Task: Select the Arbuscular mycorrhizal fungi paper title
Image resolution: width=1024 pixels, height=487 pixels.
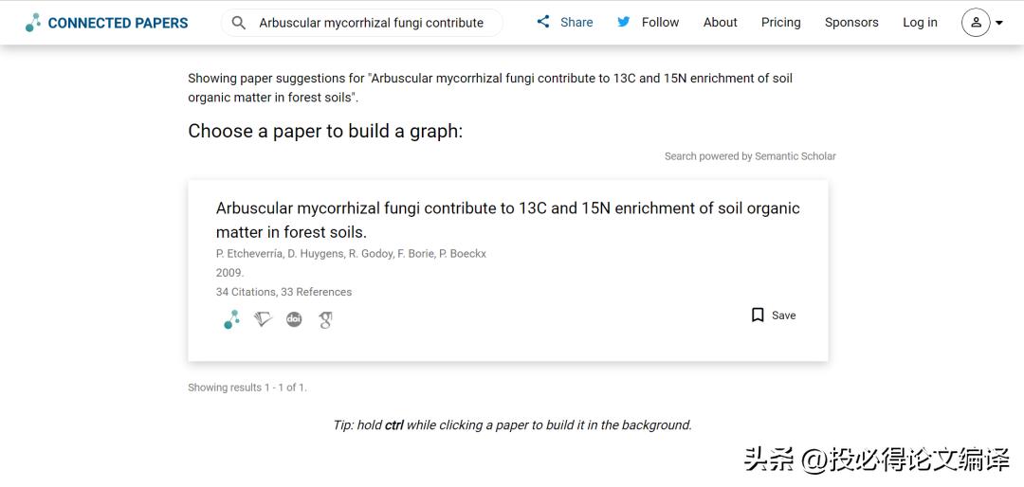Action: pyautogui.click(x=507, y=220)
